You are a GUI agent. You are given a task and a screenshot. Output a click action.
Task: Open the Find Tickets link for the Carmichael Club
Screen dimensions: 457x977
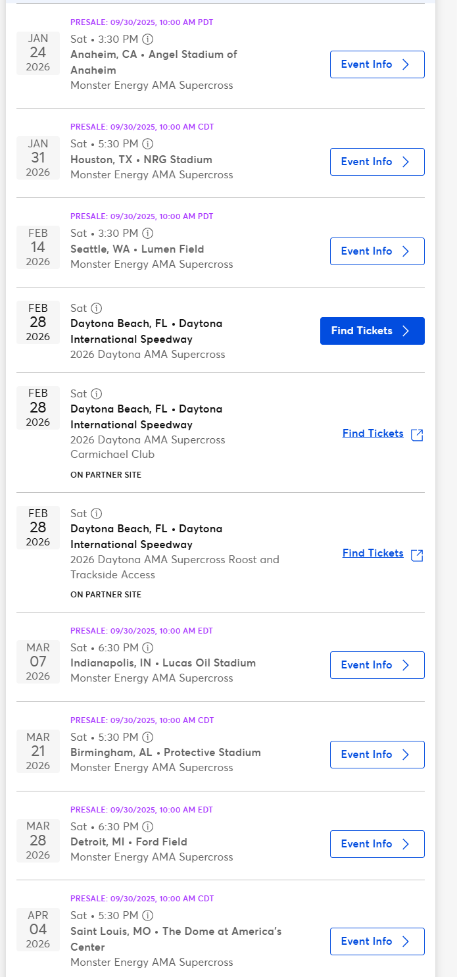tap(373, 434)
